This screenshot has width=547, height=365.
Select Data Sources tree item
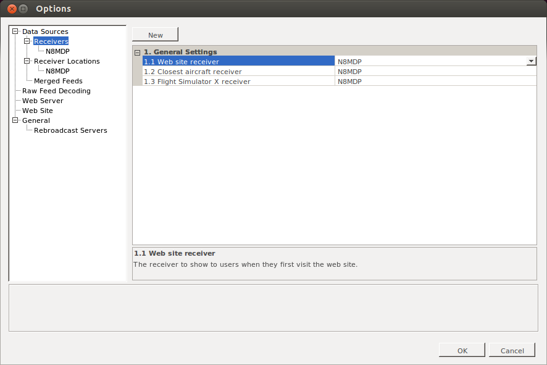coord(45,31)
